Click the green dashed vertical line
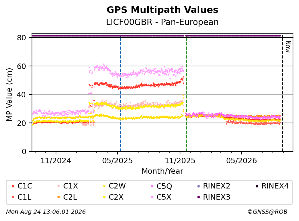The width and height of the screenshot is (299, 221). pos(186,93)
